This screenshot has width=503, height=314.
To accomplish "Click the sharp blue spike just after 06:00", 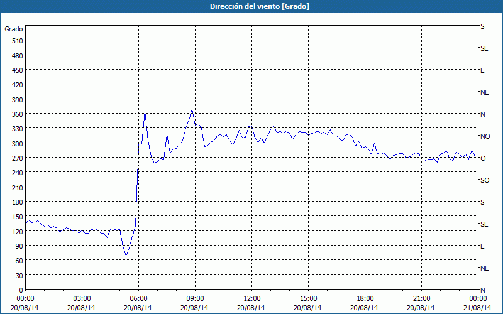I will click(x=145, y=111).
